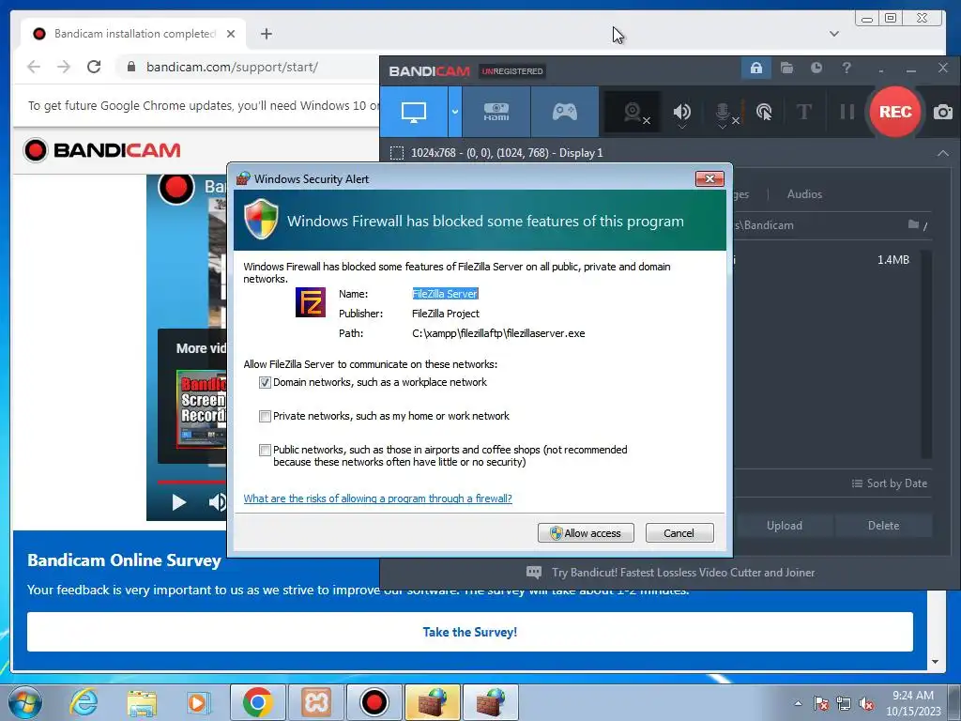Open Windows Explorer from taskbar
Viewport: 961px width, 721px height.
(x=141, y=702)
